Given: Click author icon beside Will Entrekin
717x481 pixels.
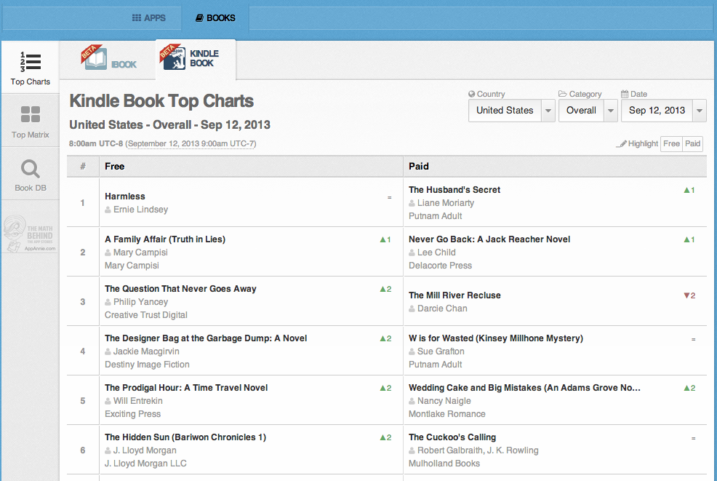Looking at the screenshot, I should click(x=108, y=401).
